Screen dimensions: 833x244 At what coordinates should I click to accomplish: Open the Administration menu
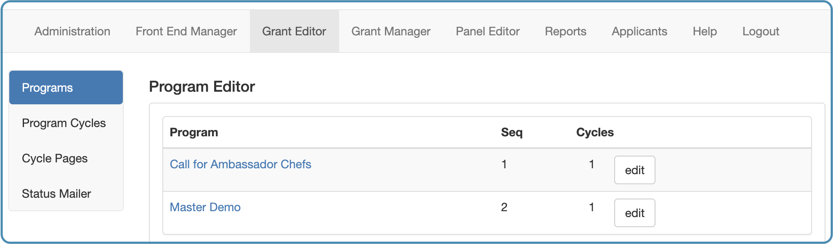(72, 32)
